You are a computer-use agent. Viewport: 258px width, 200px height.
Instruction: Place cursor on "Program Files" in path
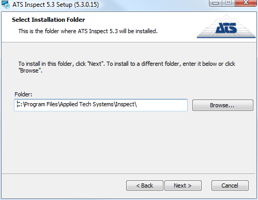pos(41,104)
